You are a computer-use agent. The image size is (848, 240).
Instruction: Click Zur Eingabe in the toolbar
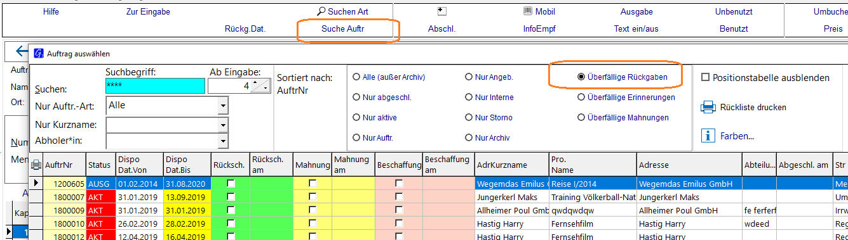tap(148, 11)
